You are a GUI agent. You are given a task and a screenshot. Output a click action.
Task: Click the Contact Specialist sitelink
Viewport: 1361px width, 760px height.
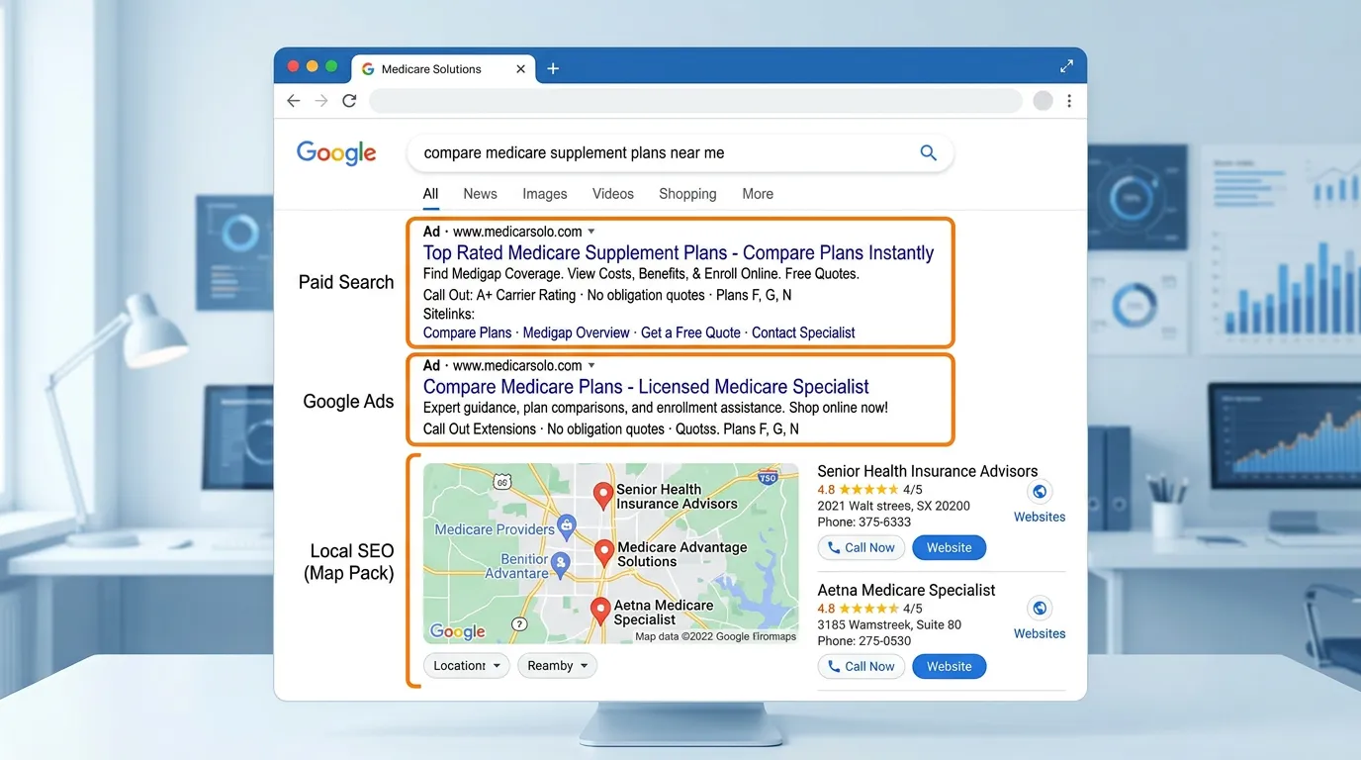803,332
